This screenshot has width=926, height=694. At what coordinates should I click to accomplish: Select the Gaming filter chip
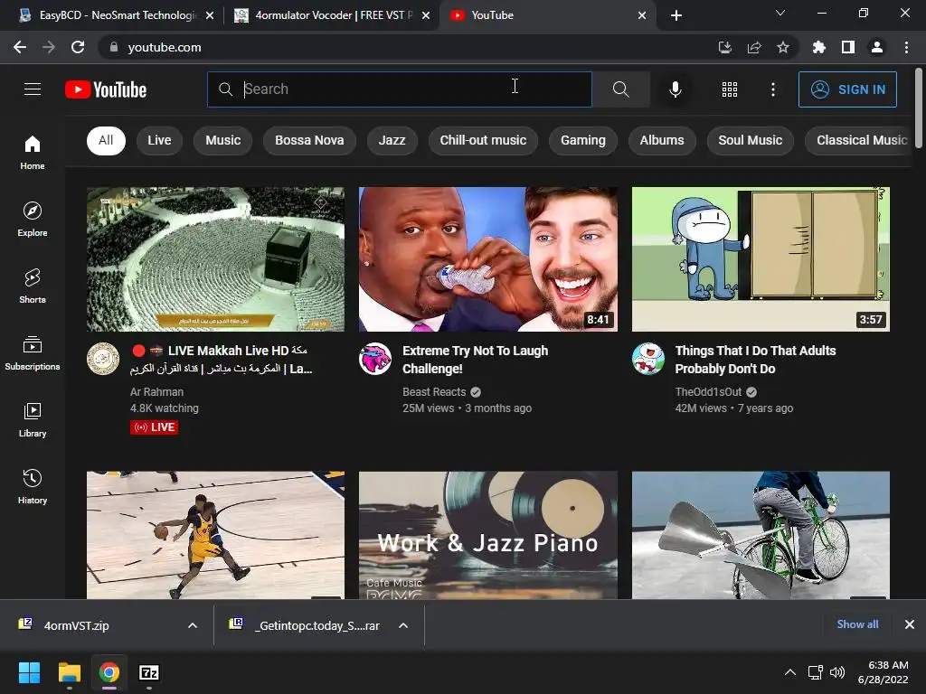[583, 140]
